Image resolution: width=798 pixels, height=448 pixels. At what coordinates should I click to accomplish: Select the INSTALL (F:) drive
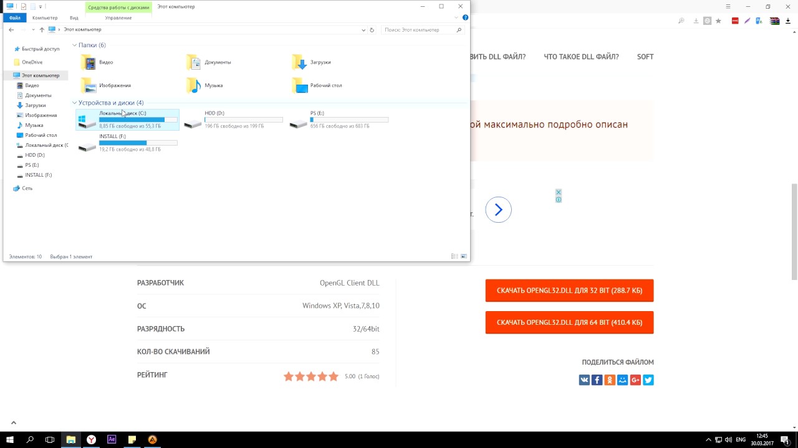pos(127,142)
